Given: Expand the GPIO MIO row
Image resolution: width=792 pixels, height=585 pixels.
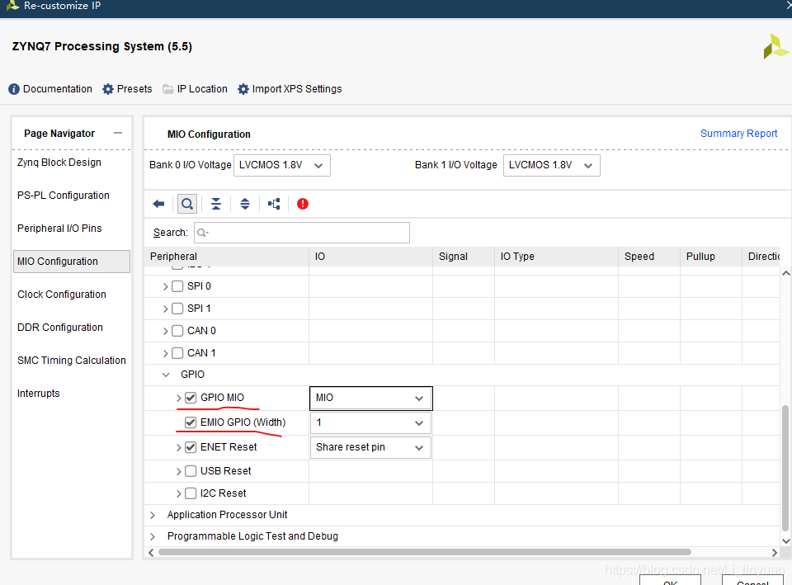Looking at the screenshot, I should click(178, 398).
